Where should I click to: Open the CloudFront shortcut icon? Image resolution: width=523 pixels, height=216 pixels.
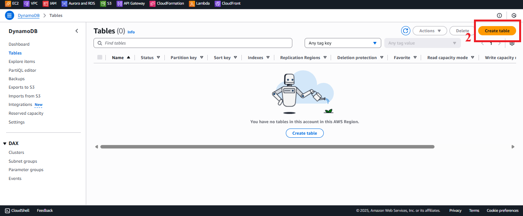(218, 3)
